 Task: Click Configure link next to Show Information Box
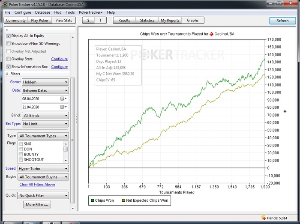[59, 67]
